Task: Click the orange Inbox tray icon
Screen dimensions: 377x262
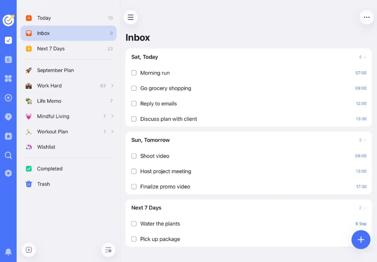Action: pyautogui.click(x=29, y=33)
